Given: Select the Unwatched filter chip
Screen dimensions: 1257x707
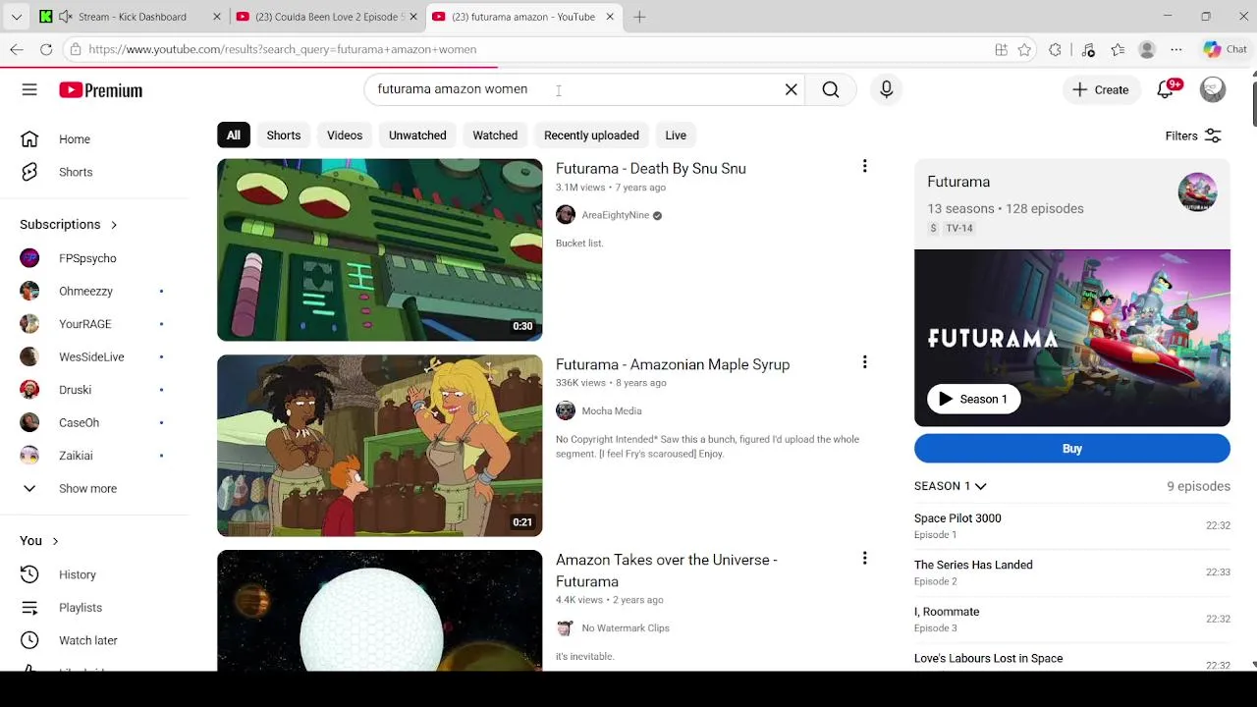Looking at the screenshot, I should [417, 136].
